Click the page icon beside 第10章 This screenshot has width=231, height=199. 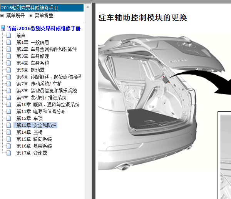click(x=9, y=104)
